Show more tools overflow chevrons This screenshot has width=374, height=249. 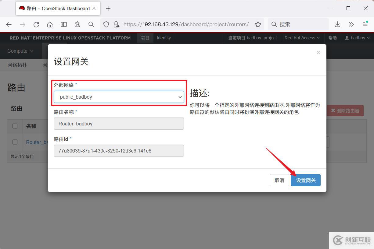[x=351, y=24]
